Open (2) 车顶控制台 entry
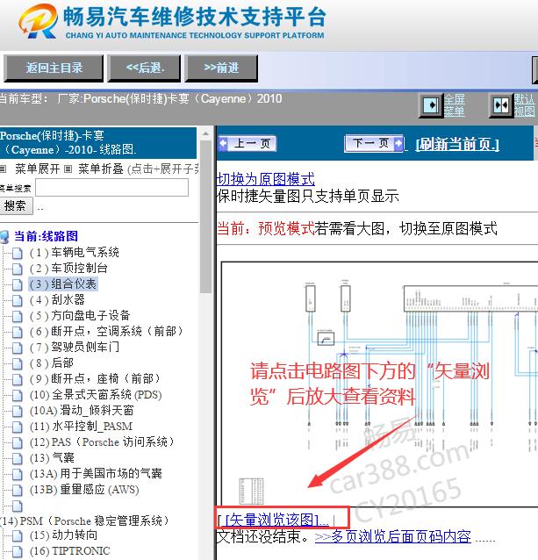 [68, 269]
